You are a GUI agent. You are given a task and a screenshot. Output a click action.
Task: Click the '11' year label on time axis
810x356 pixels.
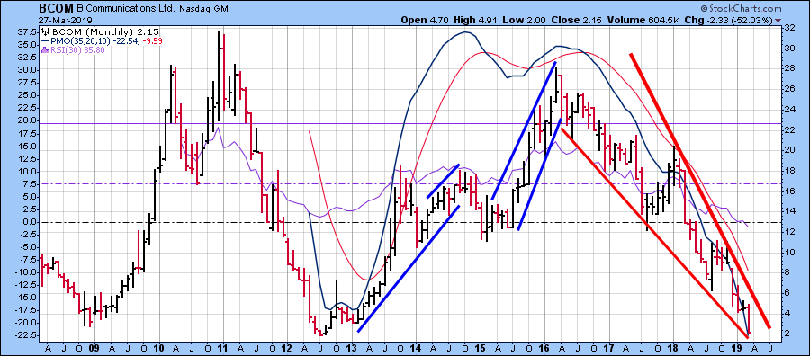[x=223, y=348]
